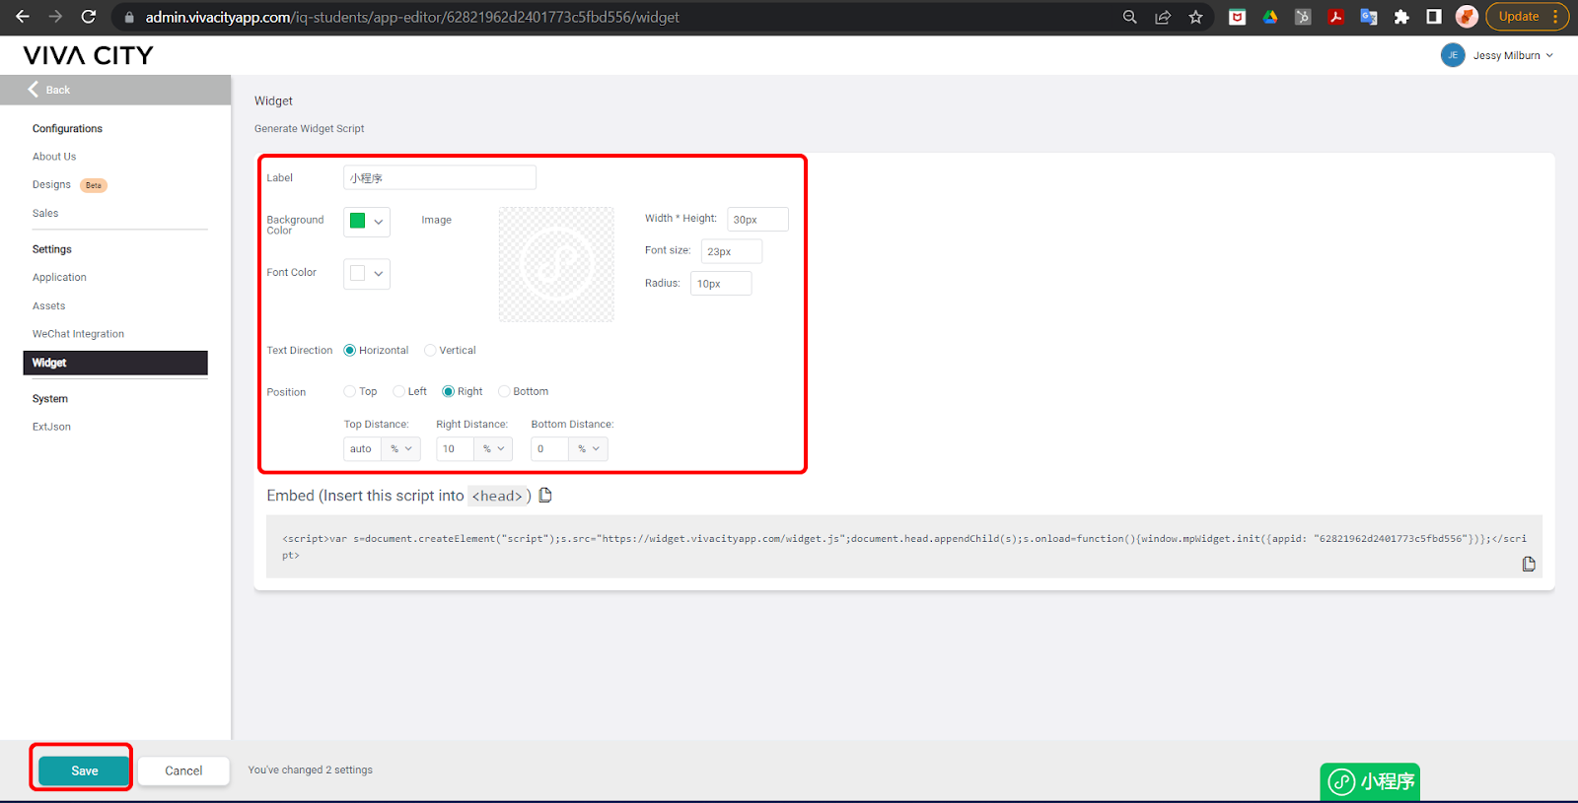Viewport: 1578px width, 803px height.
Task: Open Designs in the sidebar
Action: tap(51, 184)
